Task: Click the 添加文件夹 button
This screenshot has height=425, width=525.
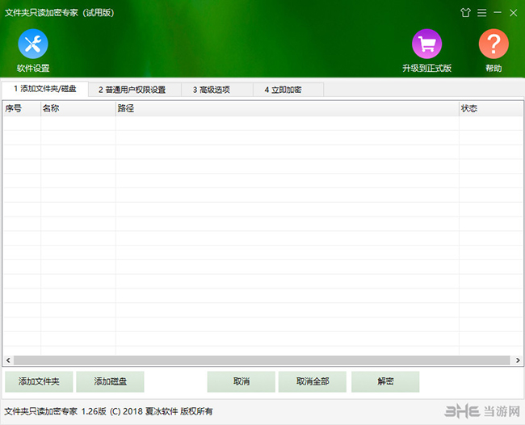Action: 39,381
